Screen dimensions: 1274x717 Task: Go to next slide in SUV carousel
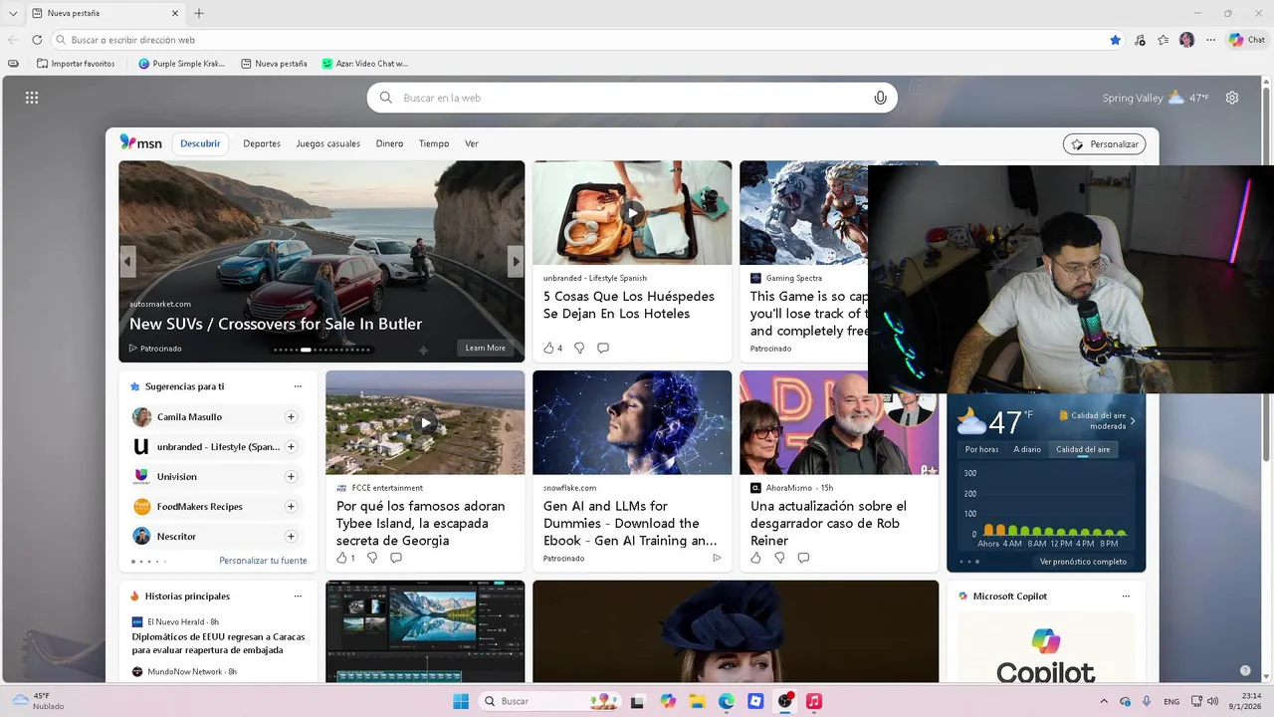(x=516, y=262)
